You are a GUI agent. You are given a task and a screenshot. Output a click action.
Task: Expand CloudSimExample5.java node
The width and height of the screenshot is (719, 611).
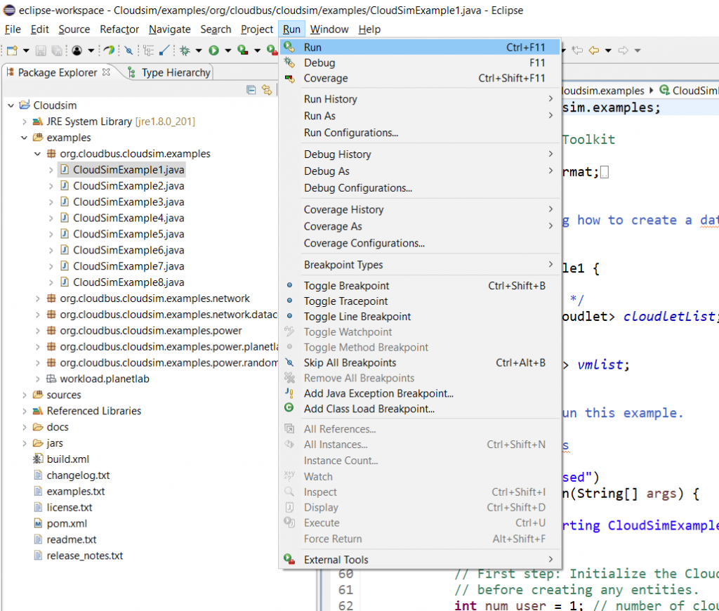(51, 234)
